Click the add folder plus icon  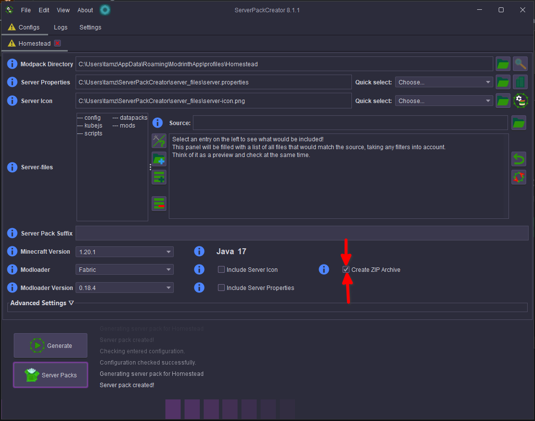tap(159, 159)
